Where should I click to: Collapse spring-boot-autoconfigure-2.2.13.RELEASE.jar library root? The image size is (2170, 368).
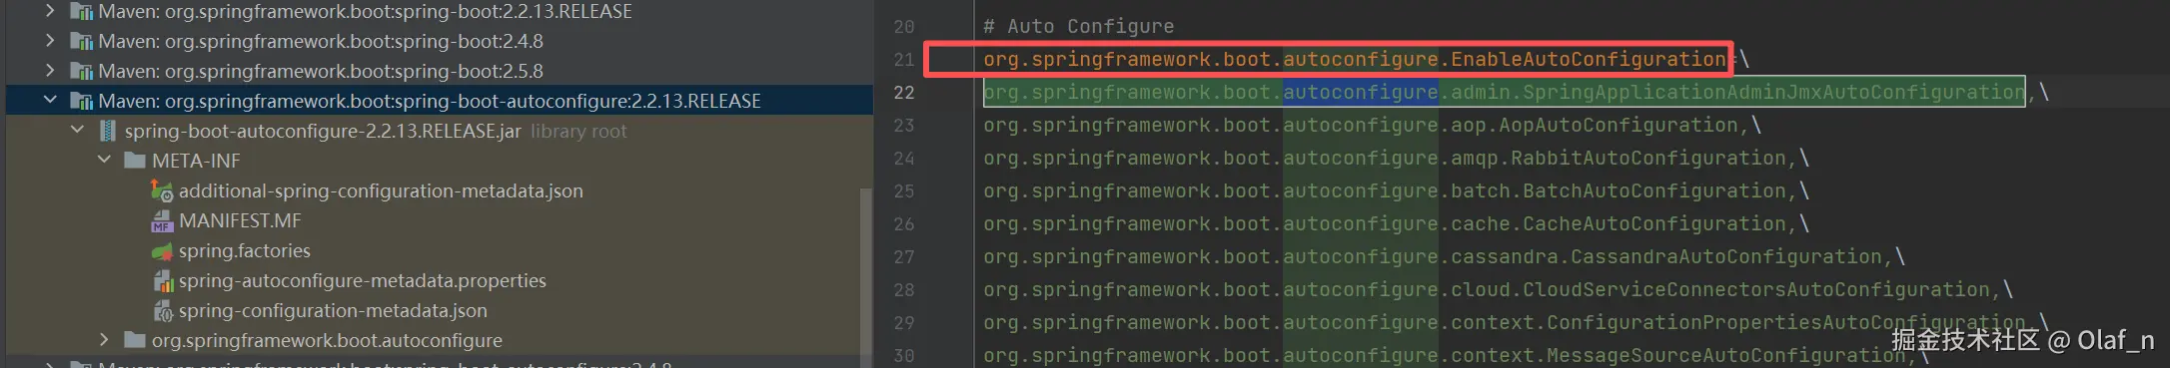pyautogui.click(x=77, y=131)
